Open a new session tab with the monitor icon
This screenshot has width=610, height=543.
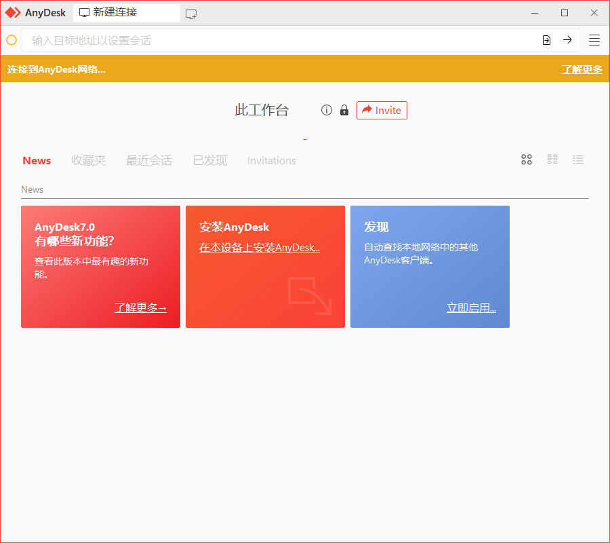(190, 12)
